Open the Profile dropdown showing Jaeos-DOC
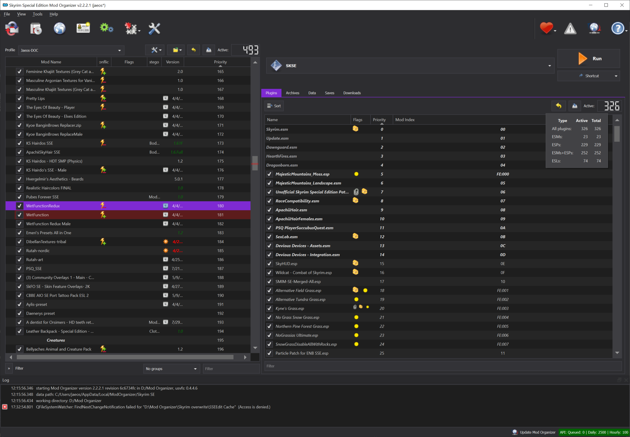Screen dimensions: 630x437 point(71,50)
